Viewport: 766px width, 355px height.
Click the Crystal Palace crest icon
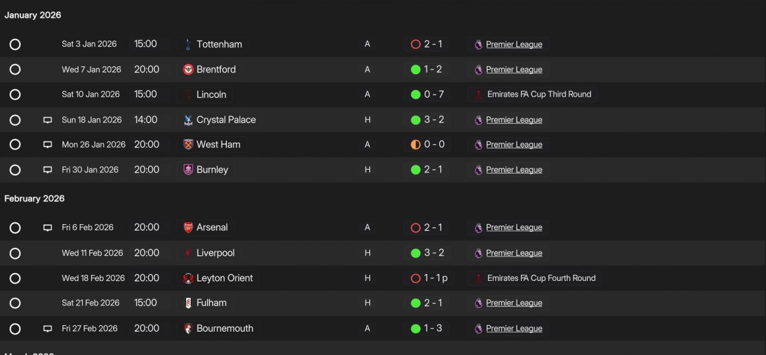point(188,120)
